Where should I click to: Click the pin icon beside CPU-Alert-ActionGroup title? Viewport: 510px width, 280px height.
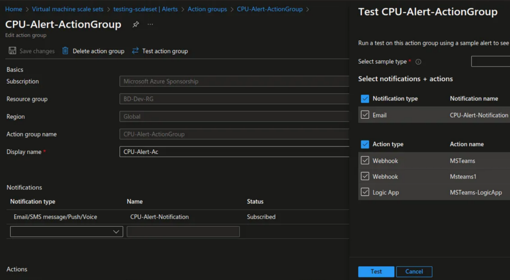[136, 24]
